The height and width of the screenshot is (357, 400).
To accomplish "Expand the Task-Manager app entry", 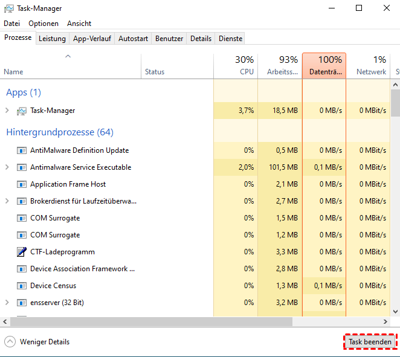I will click(7, 111).
